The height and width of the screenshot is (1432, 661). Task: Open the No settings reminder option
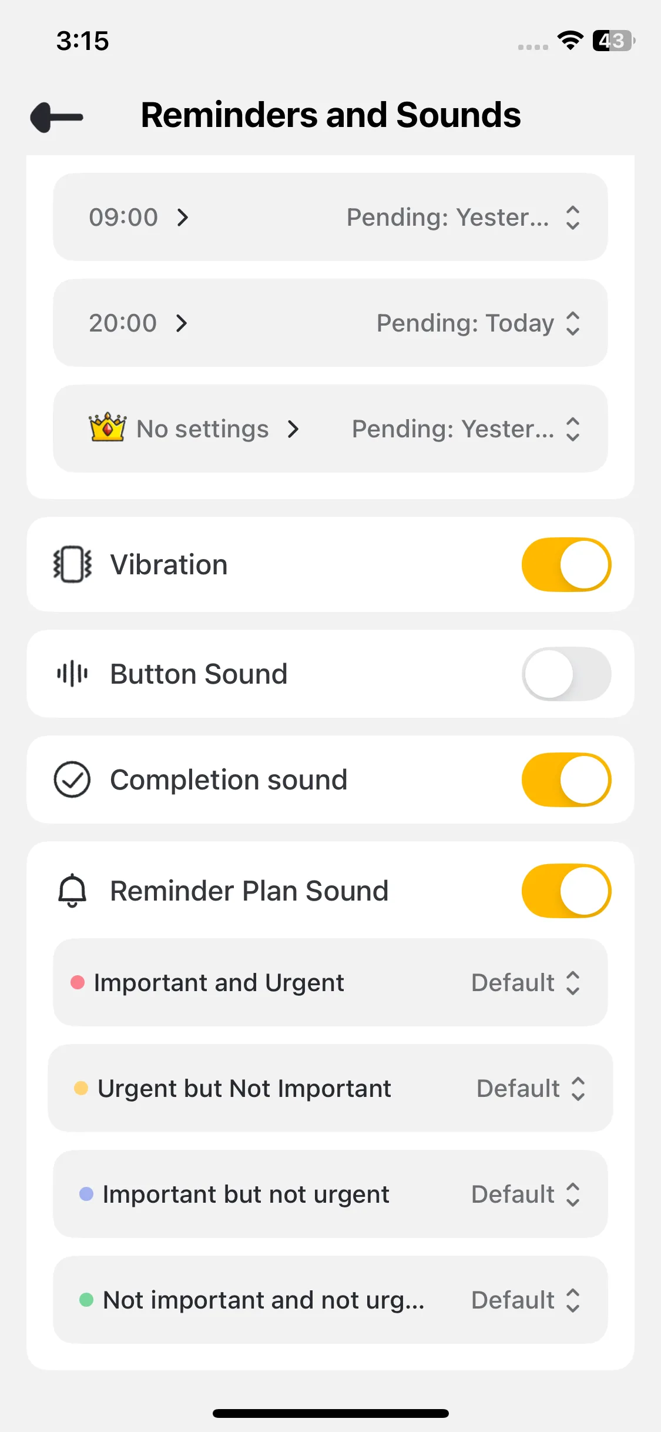coord(217,429)
